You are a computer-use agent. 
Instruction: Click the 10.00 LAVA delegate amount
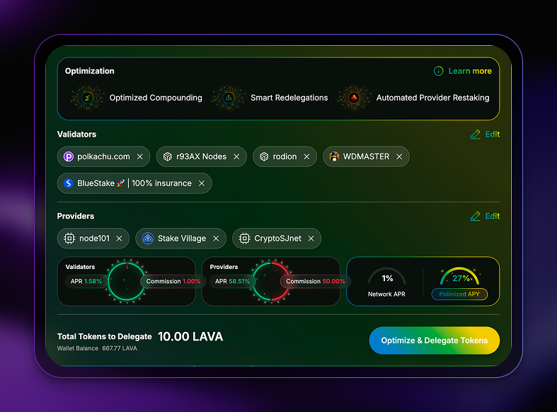pyautogui.click(x=190, y=336)
